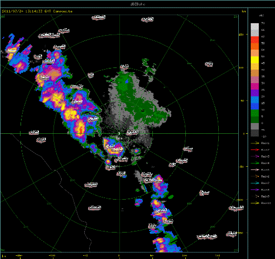Pick the red 62 dBZ color swatch
This screenshot has height=259, width=275.
pyautogui.click(x=254, y=40)
